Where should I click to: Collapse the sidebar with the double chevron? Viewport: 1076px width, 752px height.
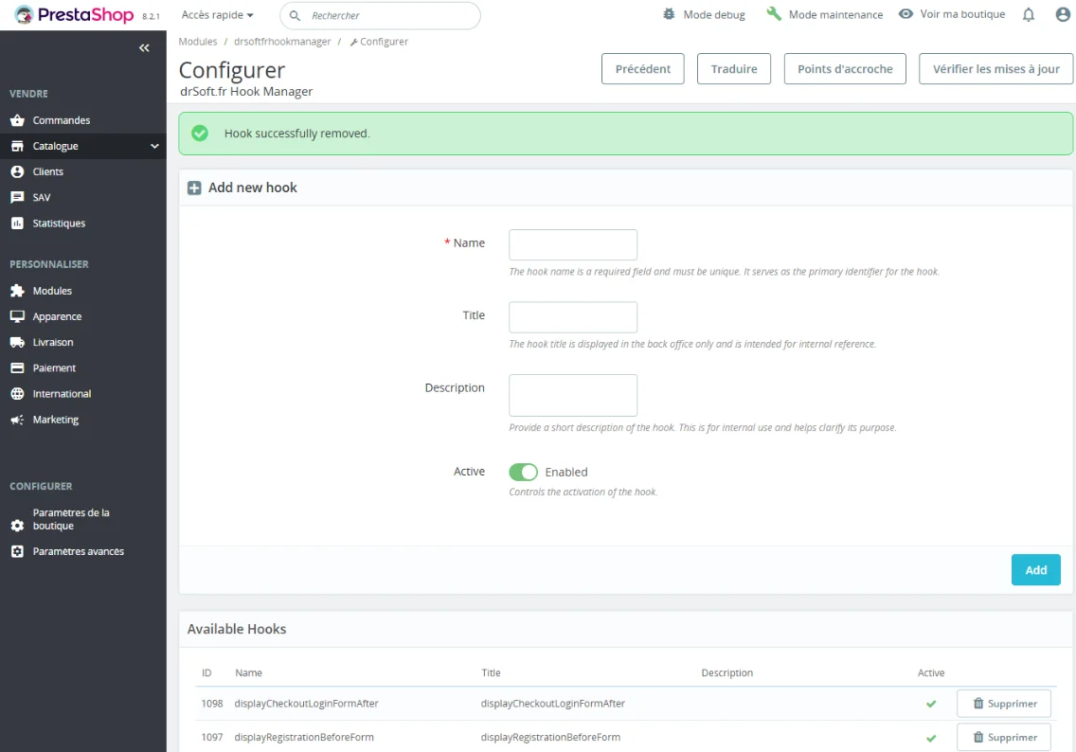[x=144, y=47]
